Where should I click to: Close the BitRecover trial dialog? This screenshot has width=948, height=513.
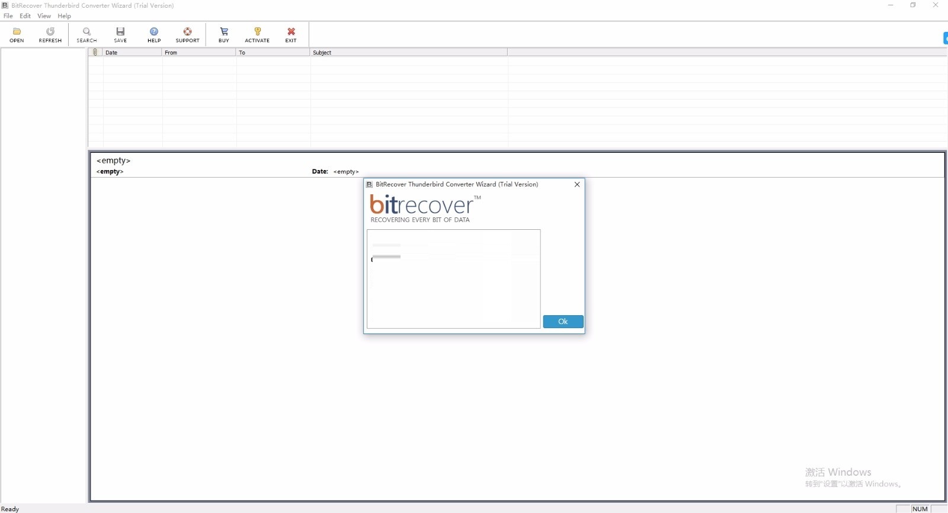pos(577,184)
